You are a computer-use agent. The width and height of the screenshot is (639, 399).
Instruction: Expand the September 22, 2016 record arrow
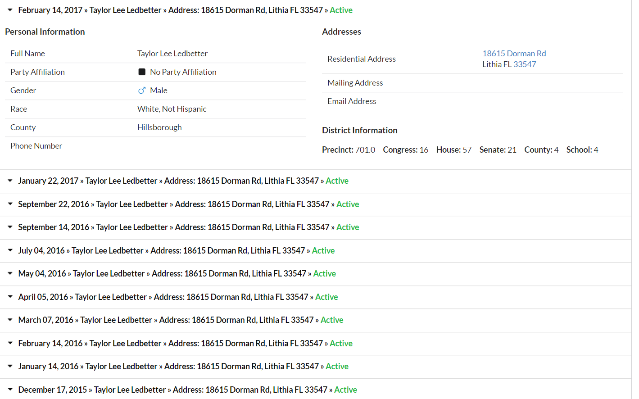[x=10, y=204]
